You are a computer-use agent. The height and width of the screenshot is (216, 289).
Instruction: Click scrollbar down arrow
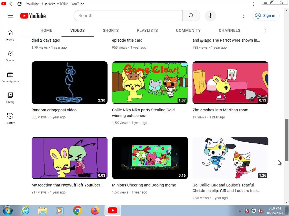point(286,202)
